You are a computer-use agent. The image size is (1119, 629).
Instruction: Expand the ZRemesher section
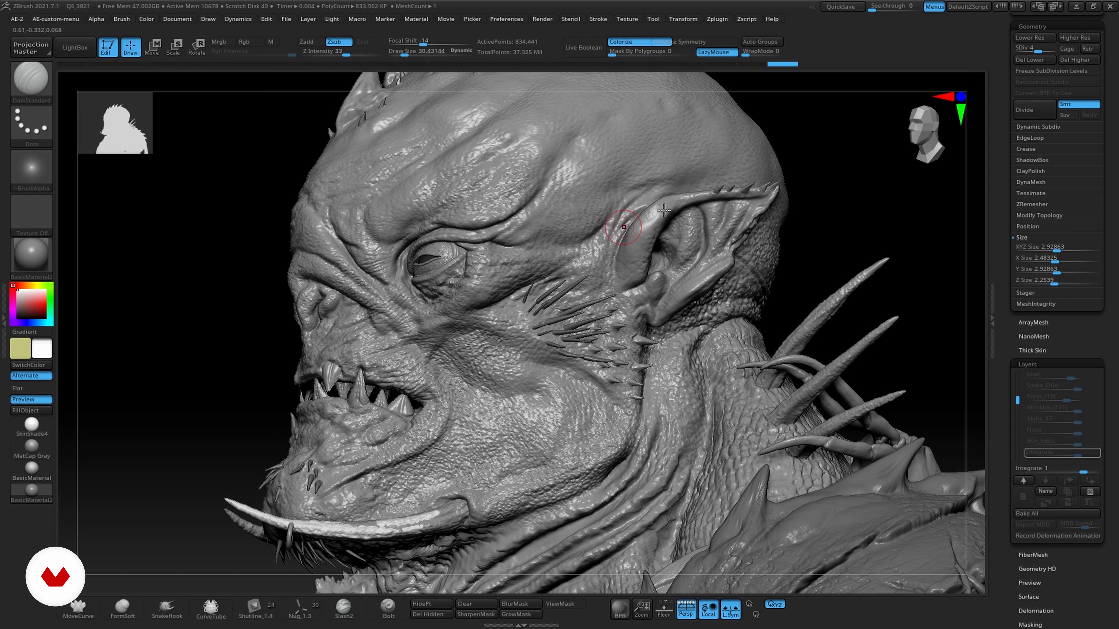pyautogui.click(x=1032, y=204)
